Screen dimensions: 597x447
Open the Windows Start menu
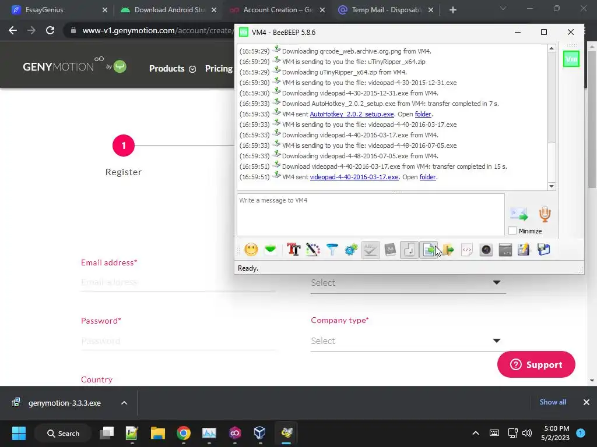coord(19,433)
